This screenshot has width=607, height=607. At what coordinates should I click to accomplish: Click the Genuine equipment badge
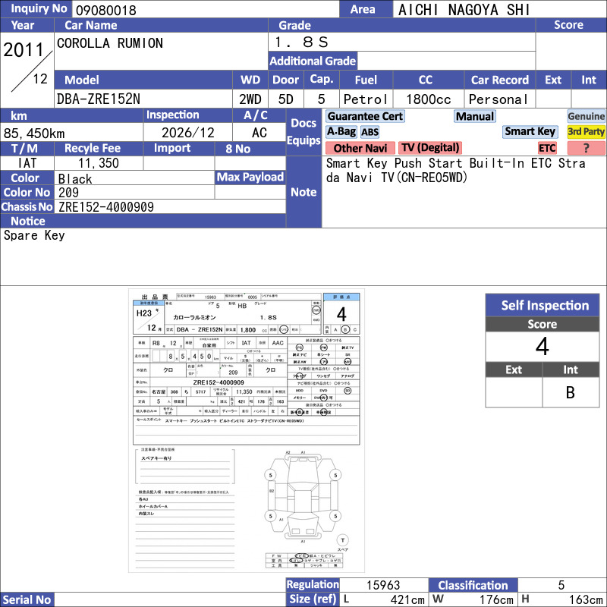click(586, 116)
